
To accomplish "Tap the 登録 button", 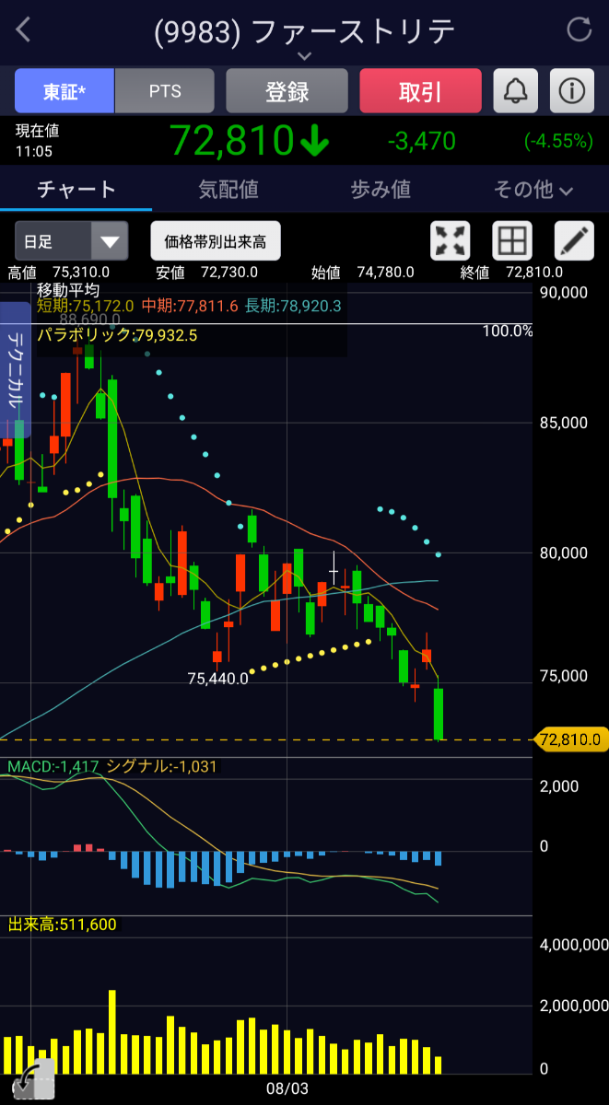I will tap(287, 91).
